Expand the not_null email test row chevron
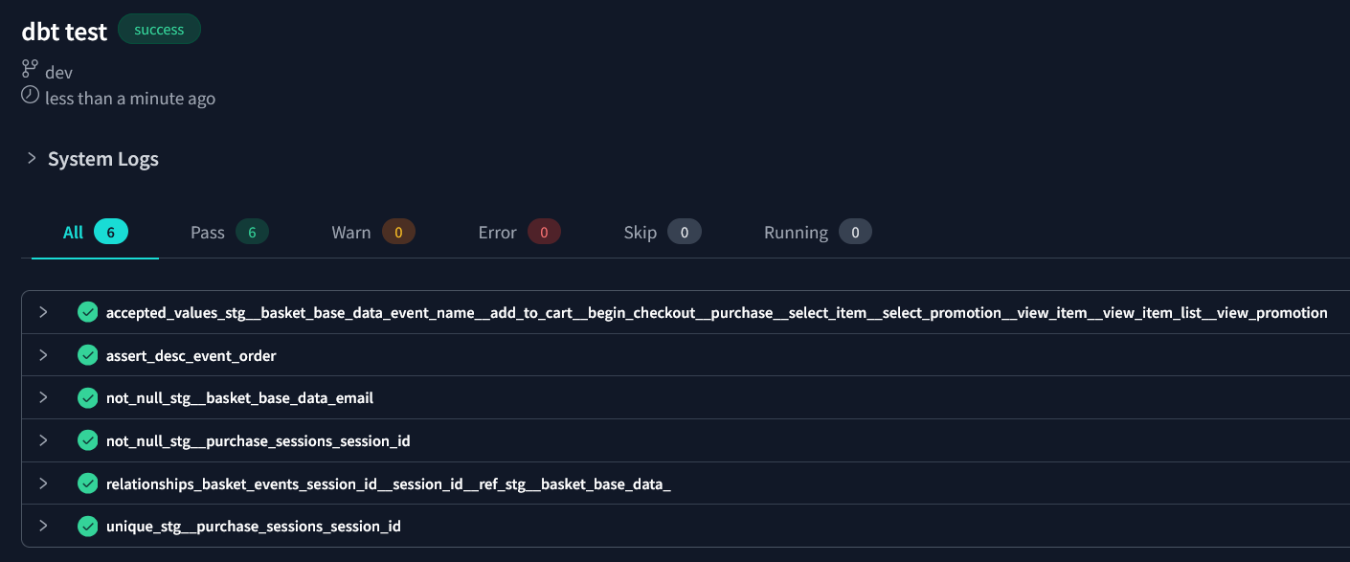Image resolution: width=1350 pixels, height=562 pixels. click(x=43, y=397)
